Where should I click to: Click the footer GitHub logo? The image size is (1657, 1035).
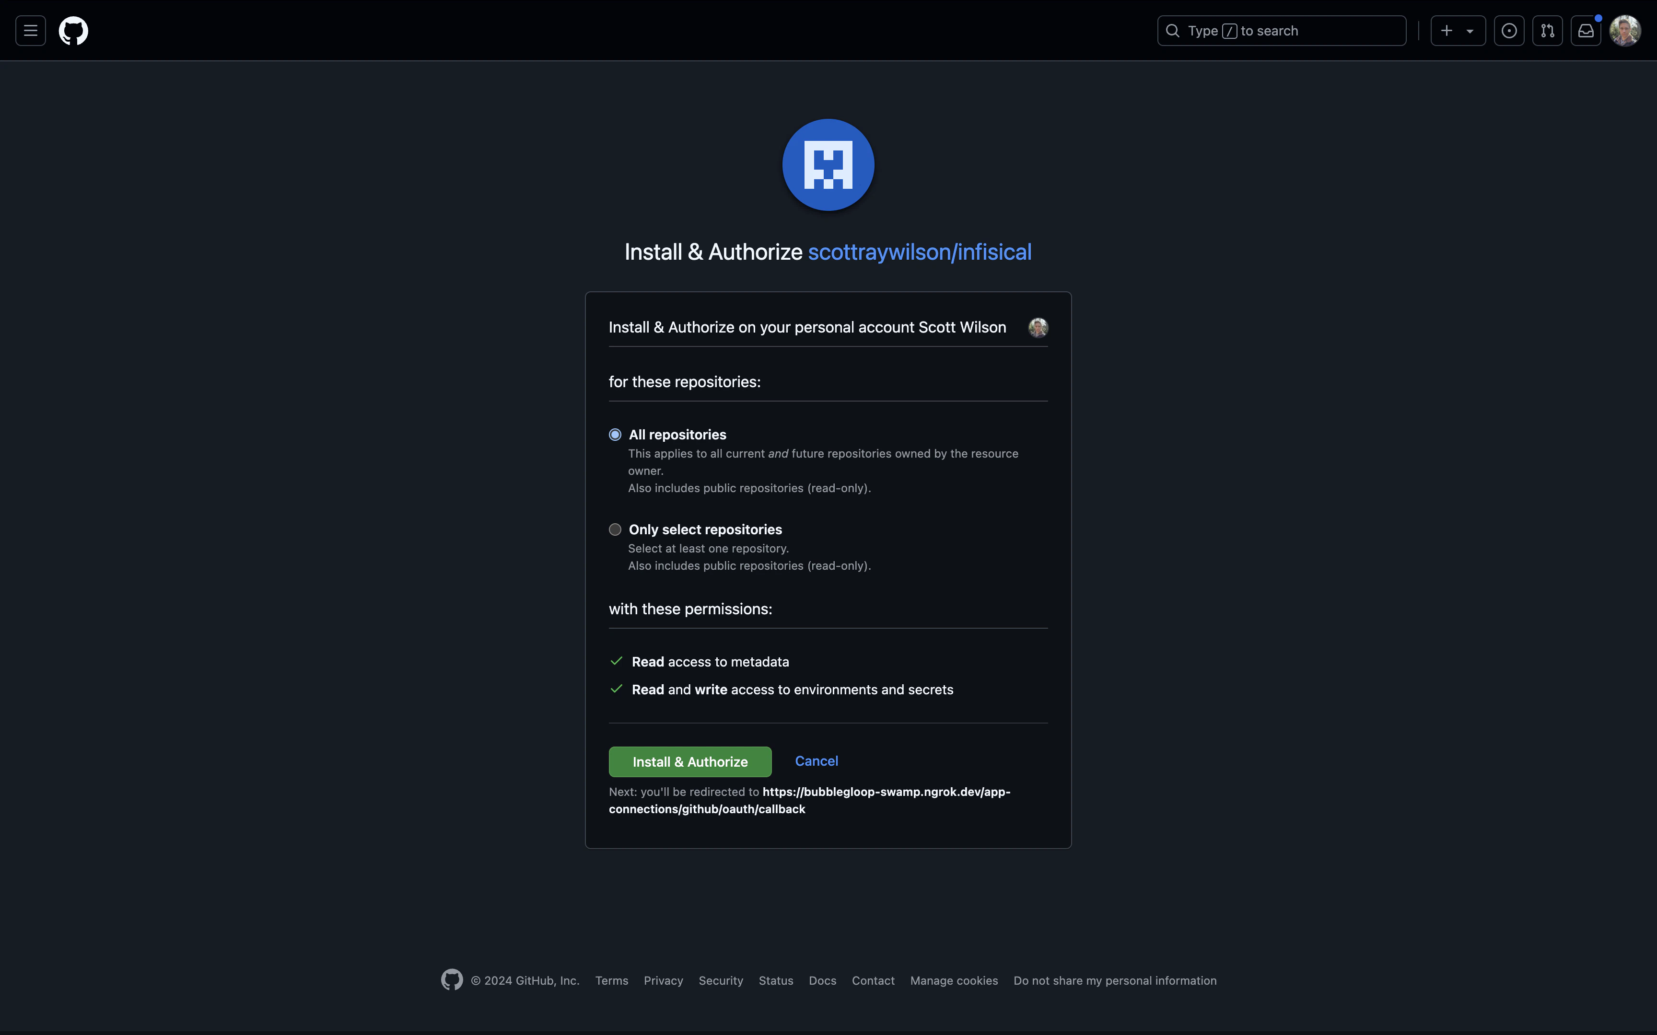click(452, 980)
